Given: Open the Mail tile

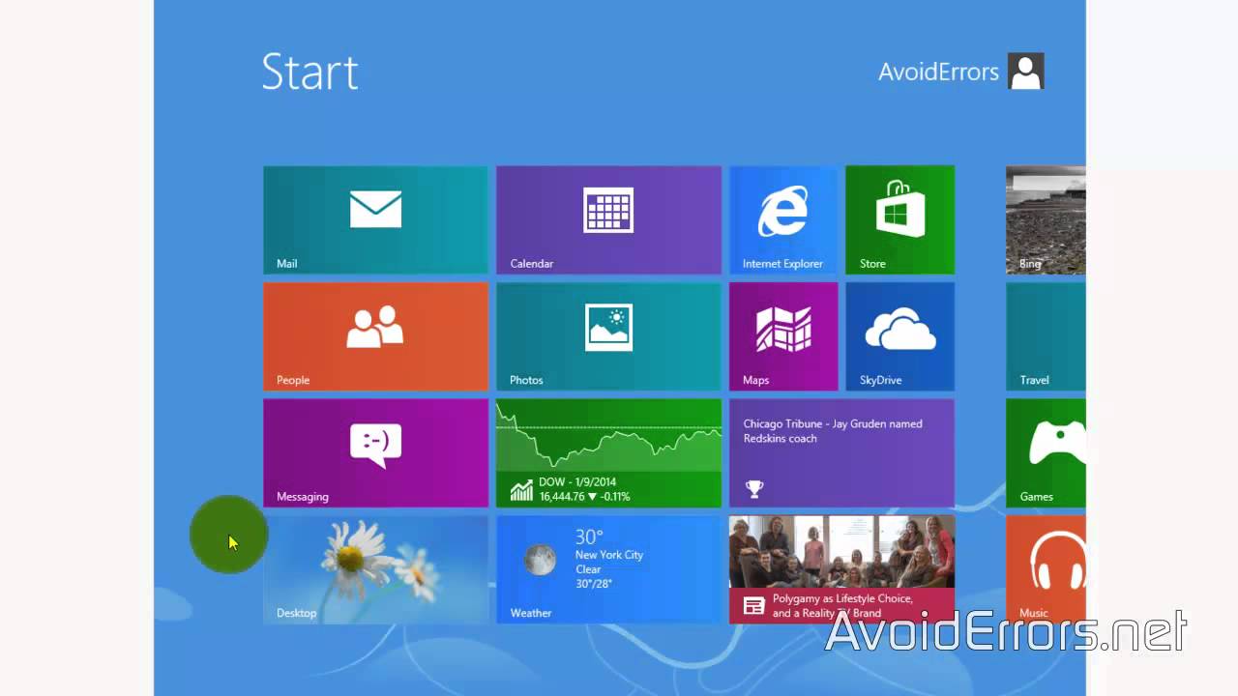Looking at the screenshot, I should tap(375, 219).
